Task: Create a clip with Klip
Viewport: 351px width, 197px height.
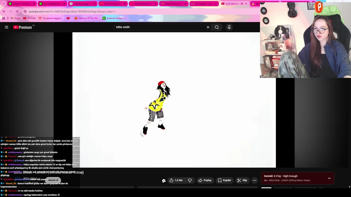Action: 242,180
